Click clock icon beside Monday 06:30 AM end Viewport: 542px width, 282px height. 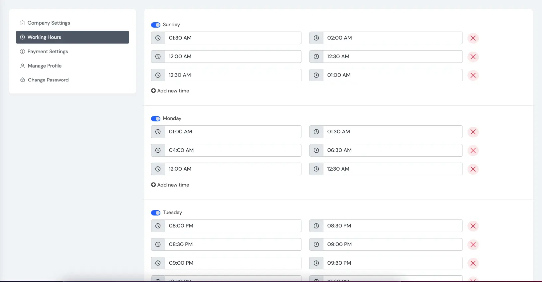tap(316, 150)
